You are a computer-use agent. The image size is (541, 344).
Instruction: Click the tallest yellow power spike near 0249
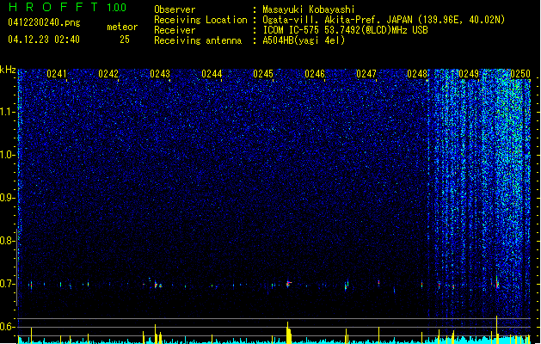coord(496,329)
